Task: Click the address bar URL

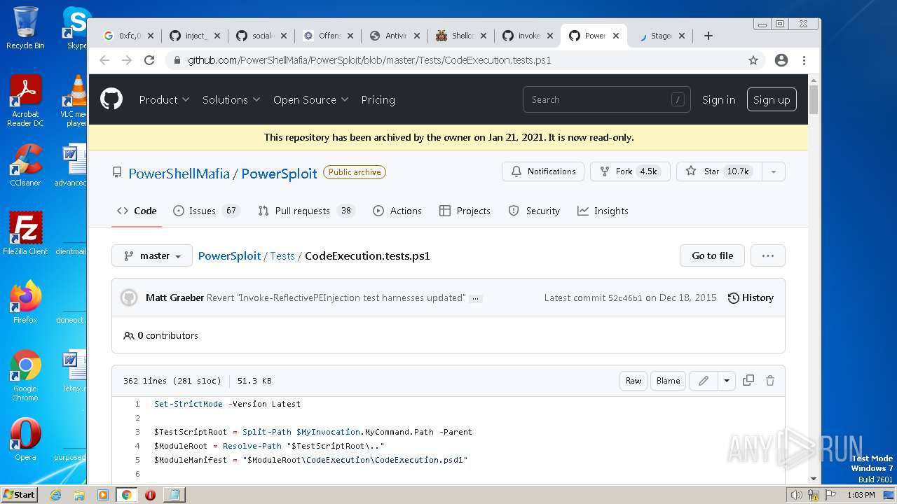Action: [369, 60]
